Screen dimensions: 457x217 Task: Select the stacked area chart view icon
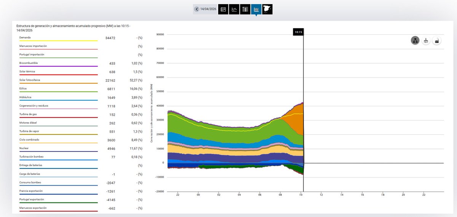coord(256,9)
